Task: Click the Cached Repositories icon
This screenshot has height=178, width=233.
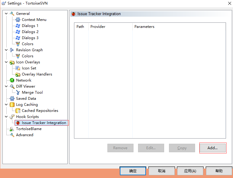Action: (x=18, y=111)
